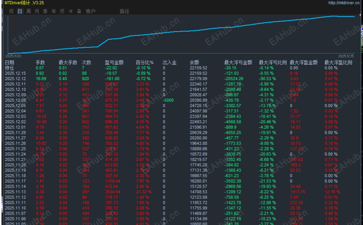Click the MTDriver统计 V3.25 title text
363x225 pixels.
pyautogui.click(x=24, y=3)
